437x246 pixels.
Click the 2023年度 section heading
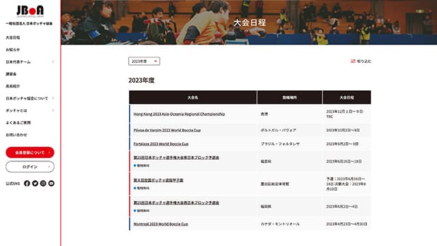click(141, 81)
